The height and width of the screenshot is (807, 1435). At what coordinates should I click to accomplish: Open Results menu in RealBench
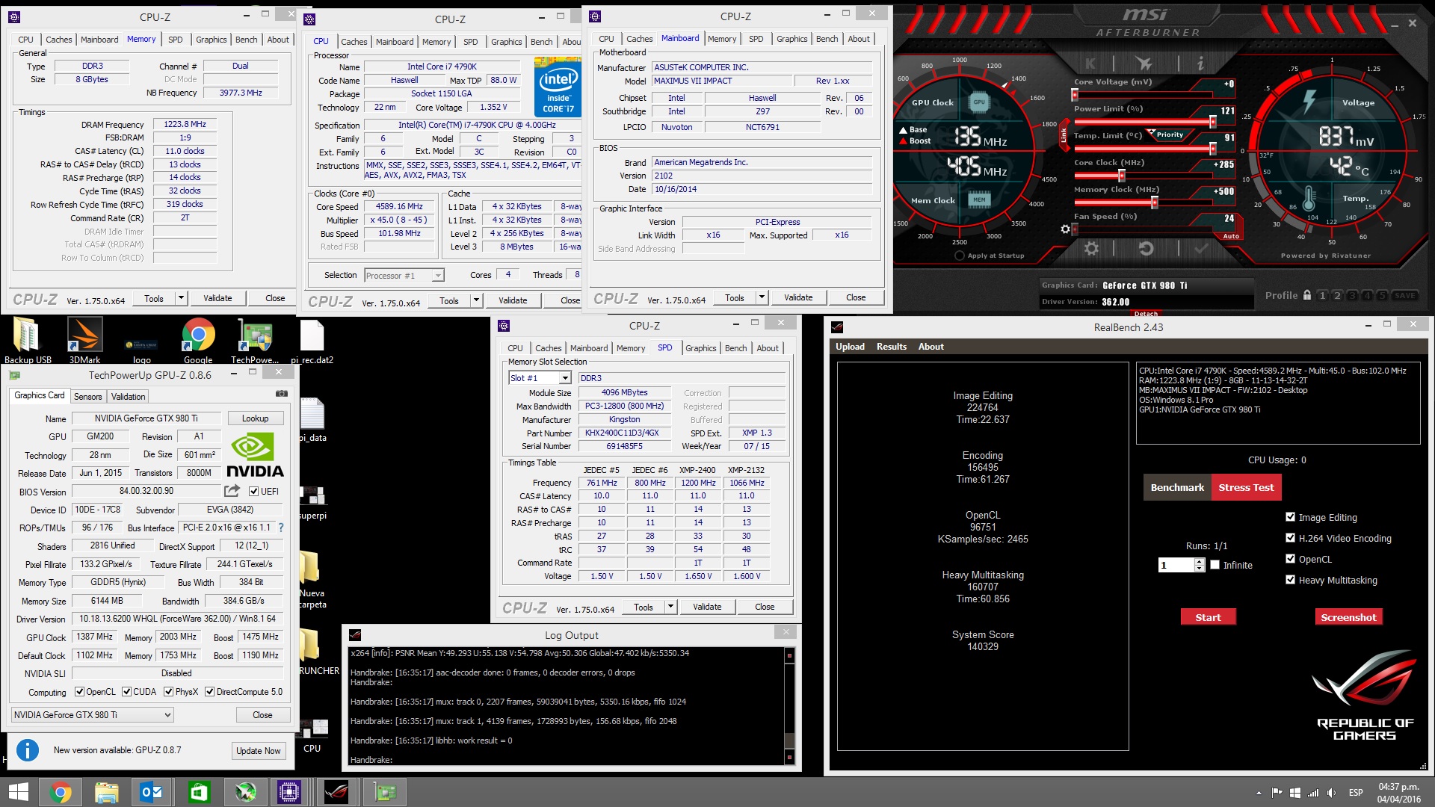tap(891, 347)
